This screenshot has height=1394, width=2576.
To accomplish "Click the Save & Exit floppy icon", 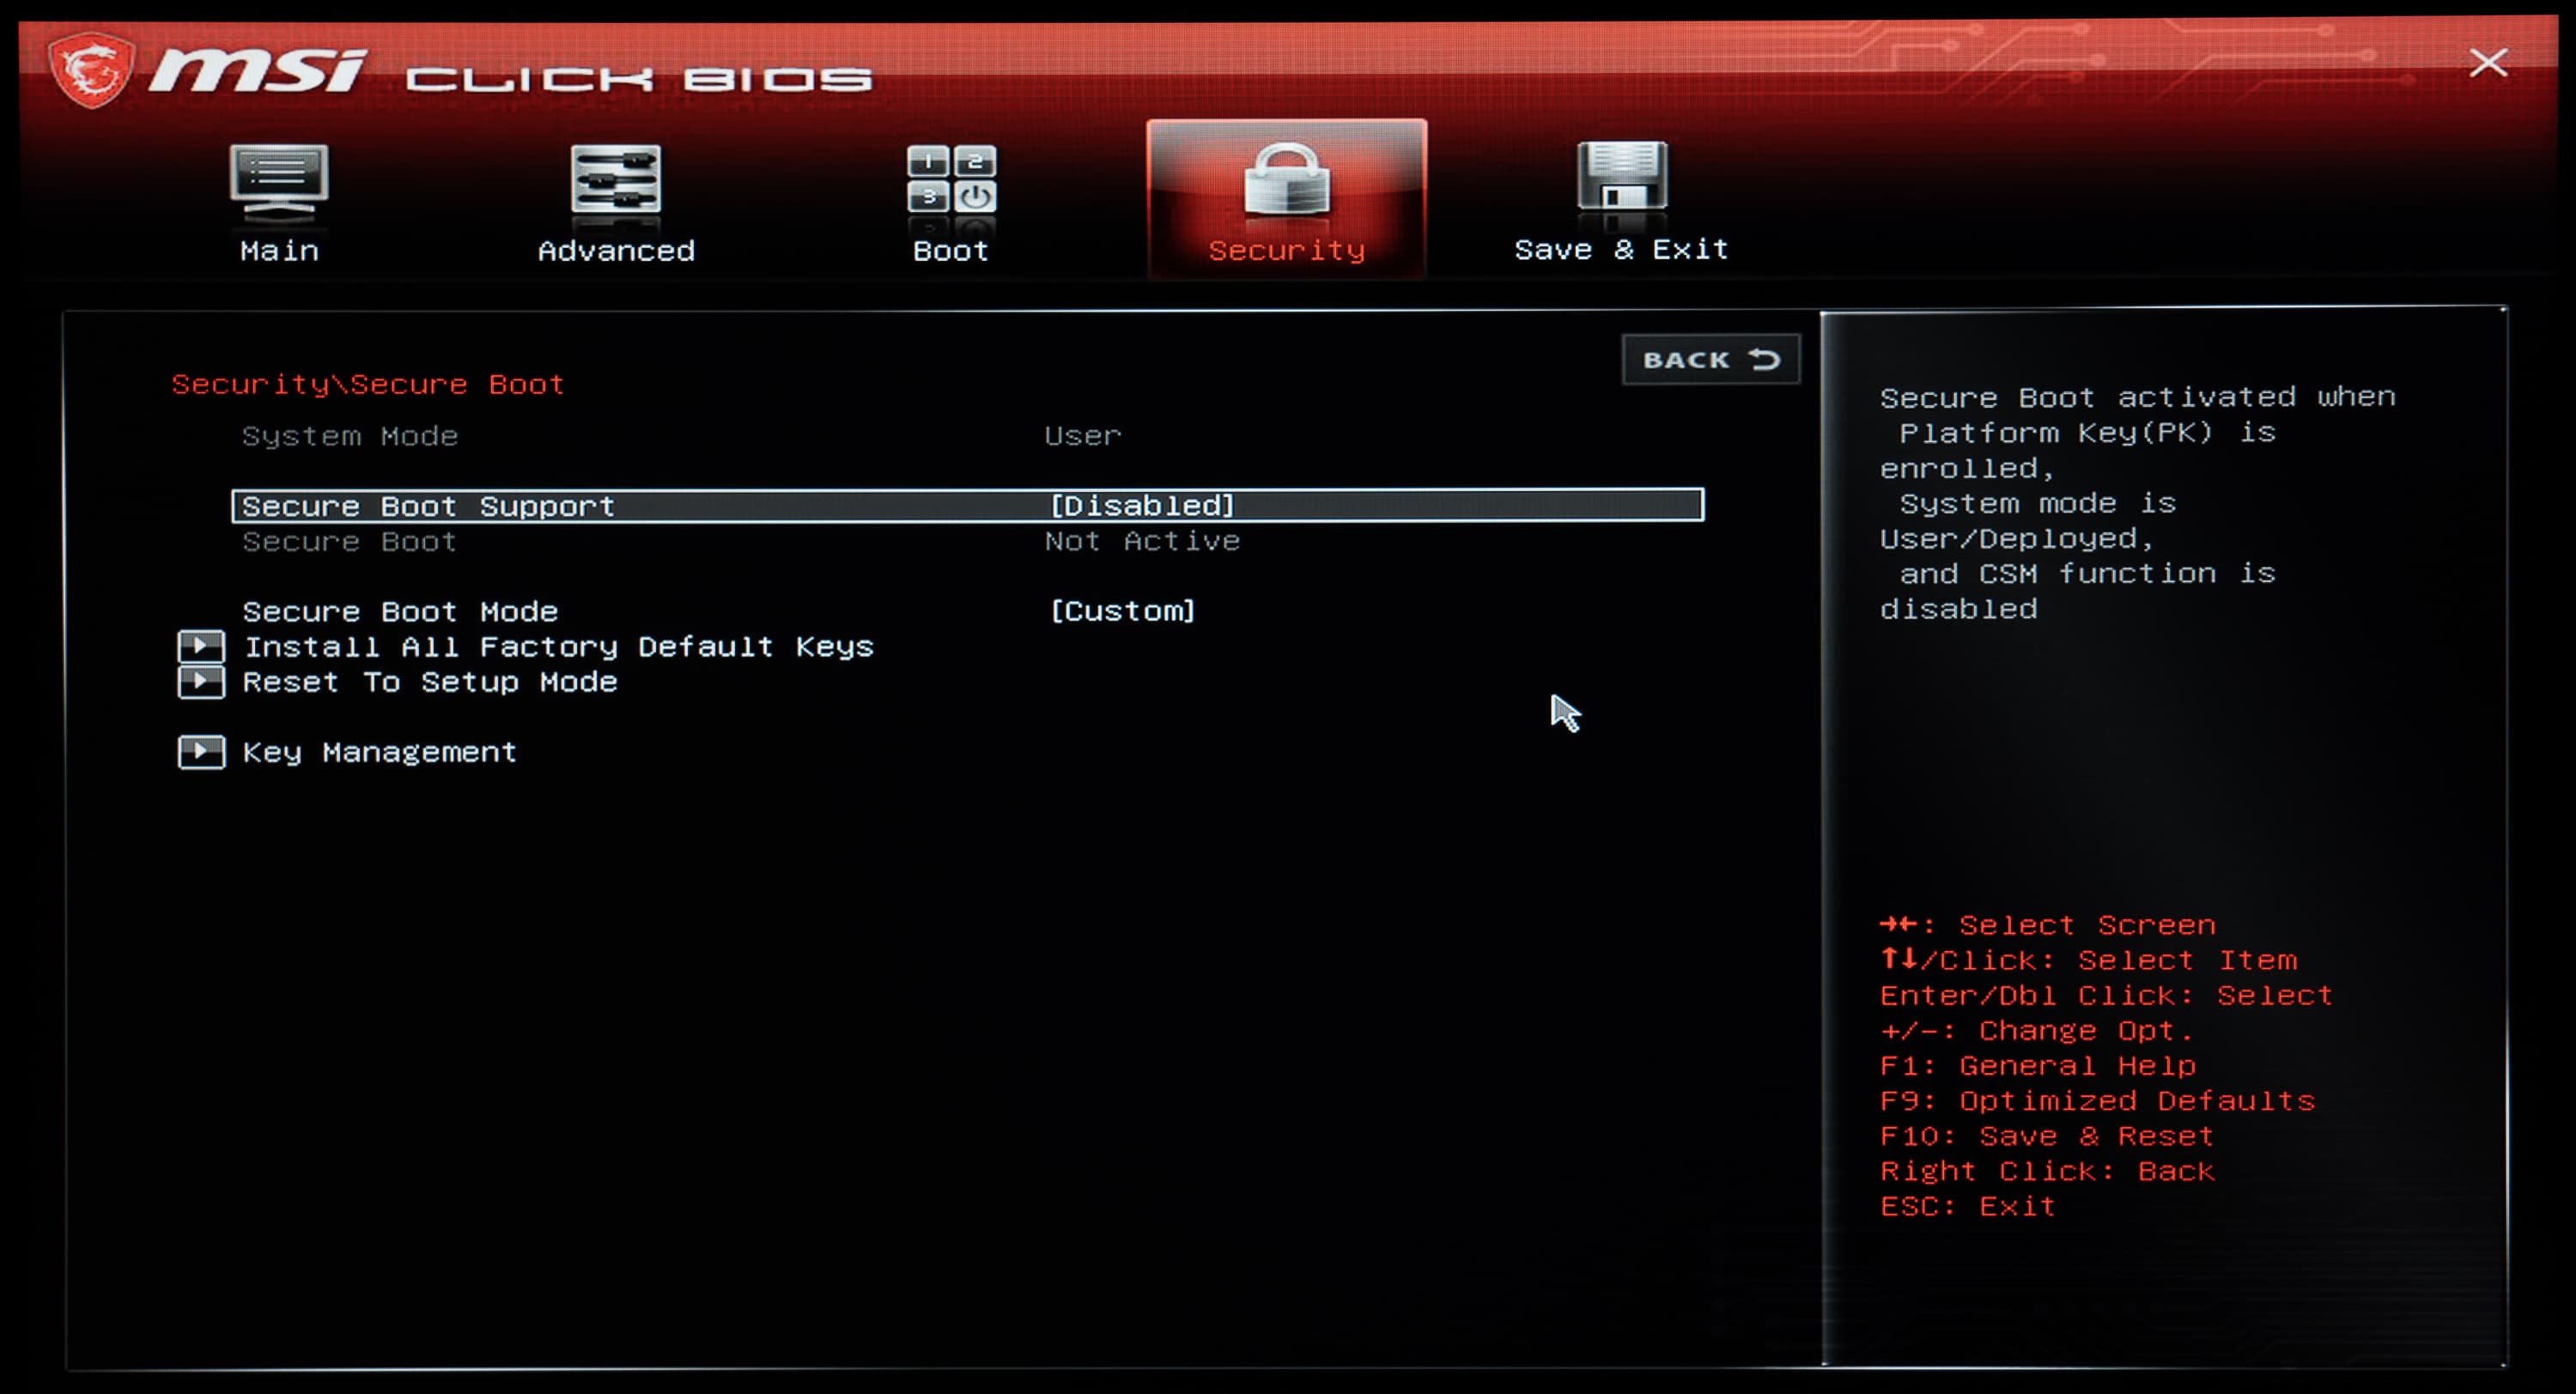I will pos(1621,176).
